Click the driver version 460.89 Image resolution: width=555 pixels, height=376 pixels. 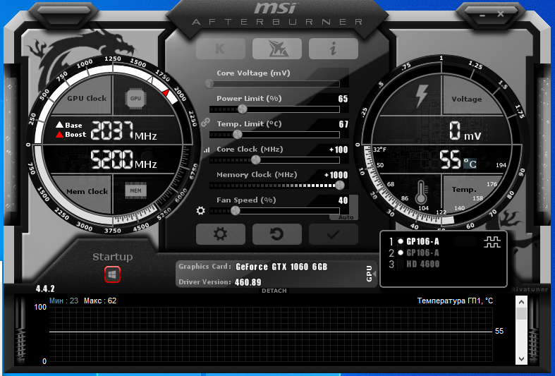pyautogui.click(x=248, y=282)
